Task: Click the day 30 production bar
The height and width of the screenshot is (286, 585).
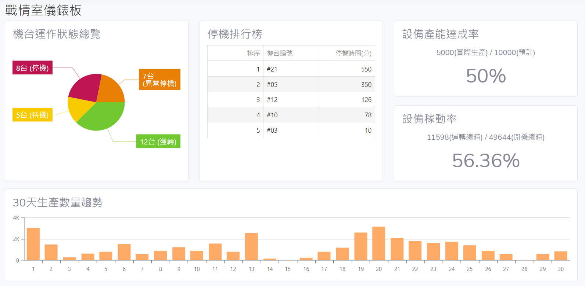Action: (561, 256)
